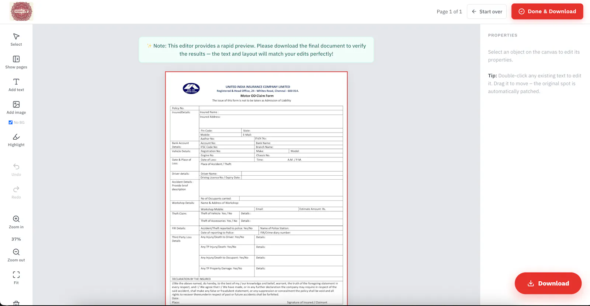Screen dimensions: 590x306
Task: Click Driving Licence No / Expiry Date
Action: [x=220, y=177]
